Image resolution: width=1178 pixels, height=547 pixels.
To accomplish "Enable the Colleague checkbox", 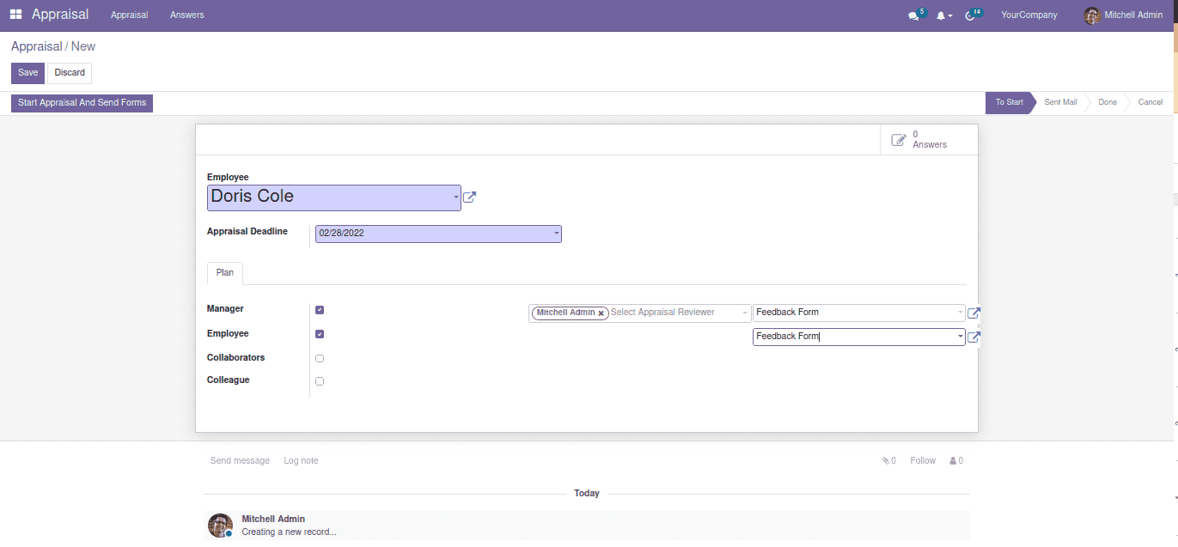I will point(320,381).
